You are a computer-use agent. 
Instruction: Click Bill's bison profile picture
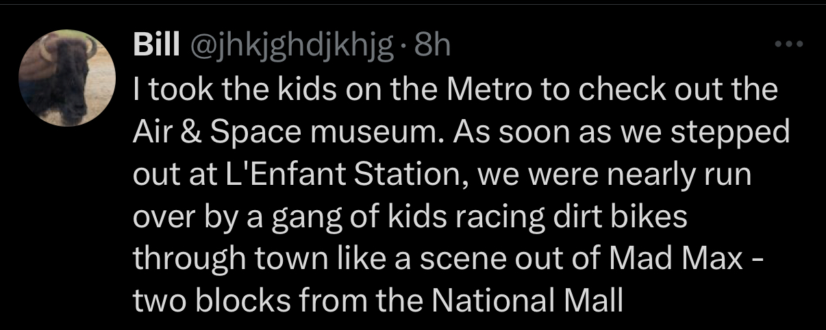[67, 77]
